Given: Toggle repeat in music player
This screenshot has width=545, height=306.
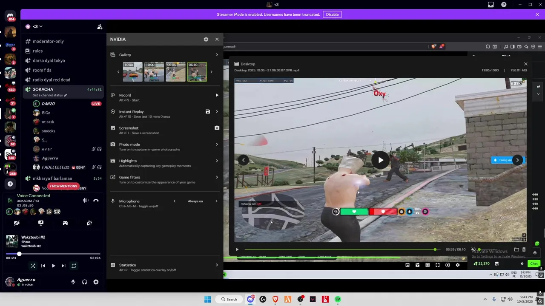Looking at the screenshot, I should click(74, 266).
